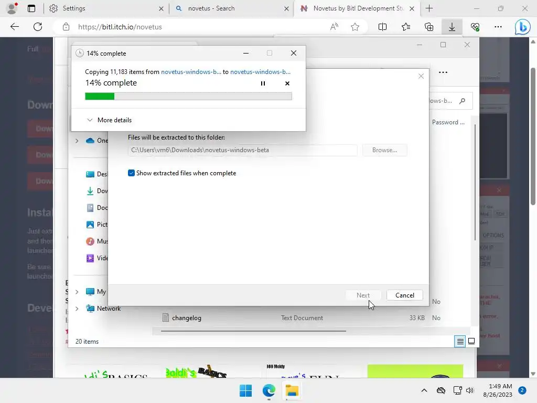
Task: Open Windows Start menu
Action: (245, 390)
